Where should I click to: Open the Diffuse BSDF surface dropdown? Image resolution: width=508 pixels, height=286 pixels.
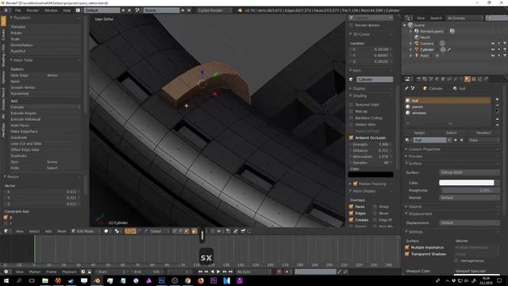pyautogui.click(x=469, y=172)
